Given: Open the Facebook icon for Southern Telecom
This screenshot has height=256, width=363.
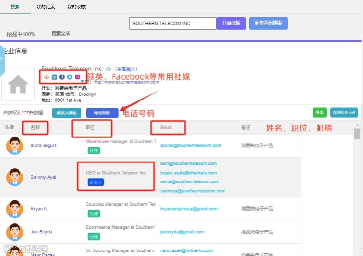Looking at the screenshot, I should coord(62,77).
